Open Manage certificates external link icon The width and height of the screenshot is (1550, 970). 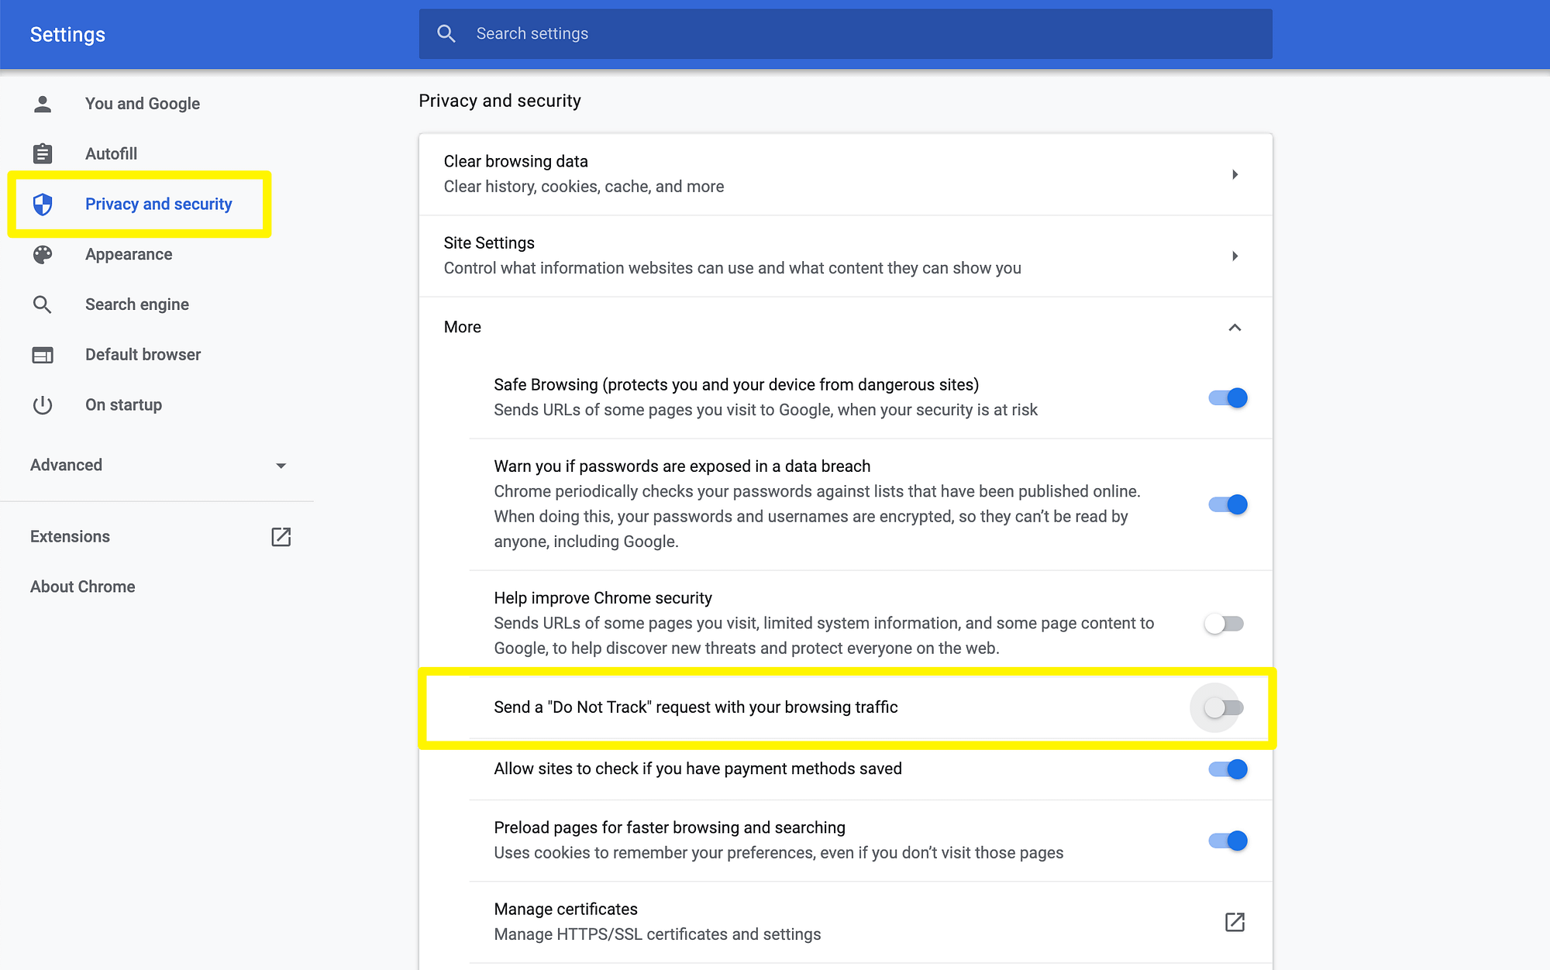click(1234, 922)
